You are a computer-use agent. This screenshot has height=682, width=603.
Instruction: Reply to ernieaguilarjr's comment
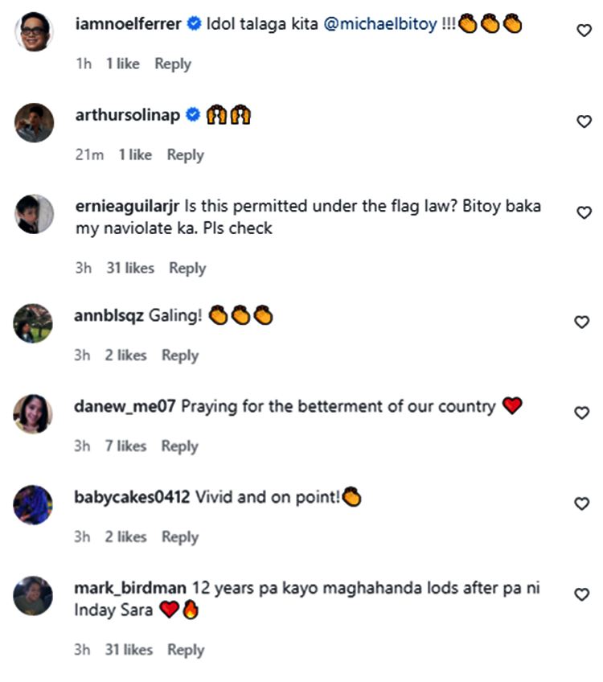tap(187, 268)
